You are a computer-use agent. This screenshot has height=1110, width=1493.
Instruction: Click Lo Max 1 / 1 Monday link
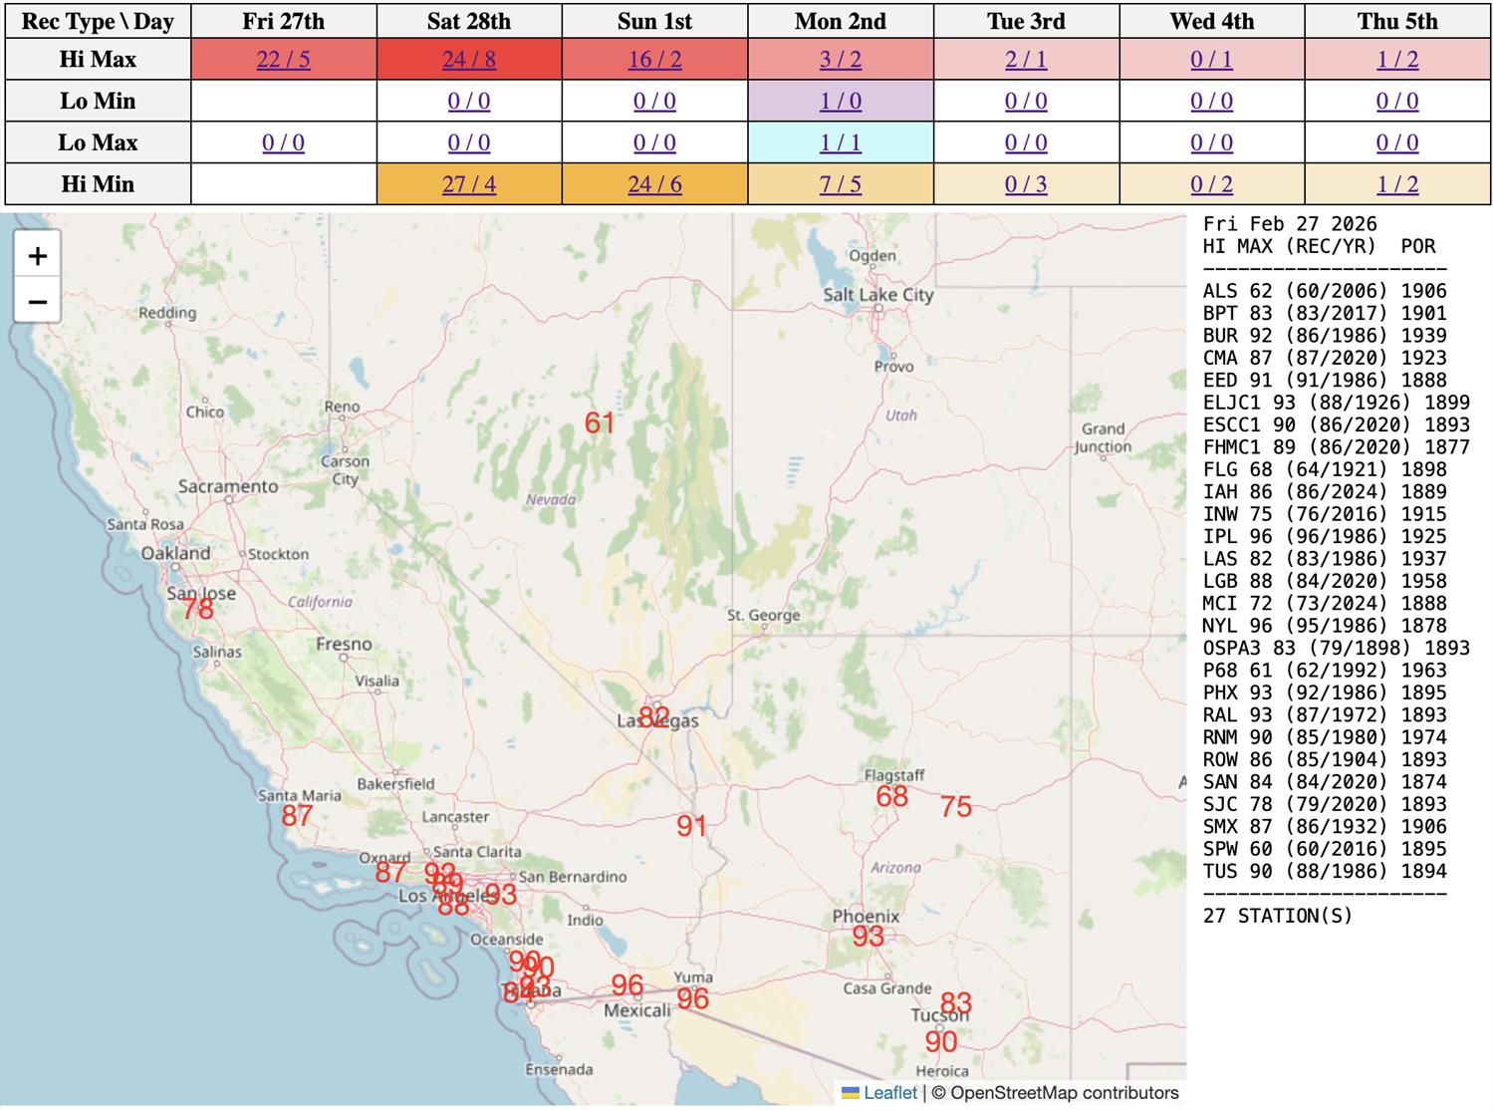point(840,143)
